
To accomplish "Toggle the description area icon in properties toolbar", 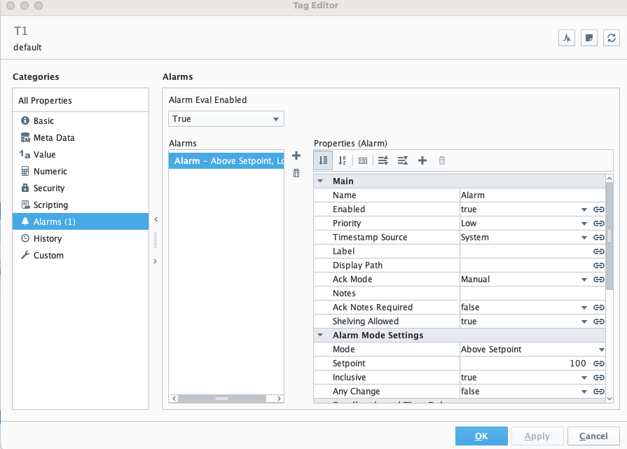I will tap(362, 160).
